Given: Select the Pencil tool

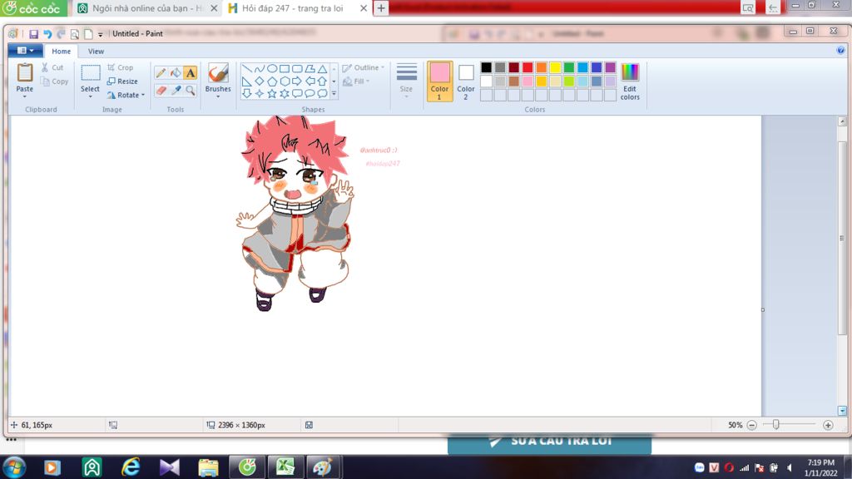Looking at the screenshot, I should pos(161,73).
